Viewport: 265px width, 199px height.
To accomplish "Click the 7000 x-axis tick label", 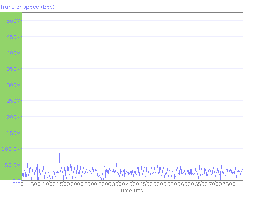I will 215,184.
